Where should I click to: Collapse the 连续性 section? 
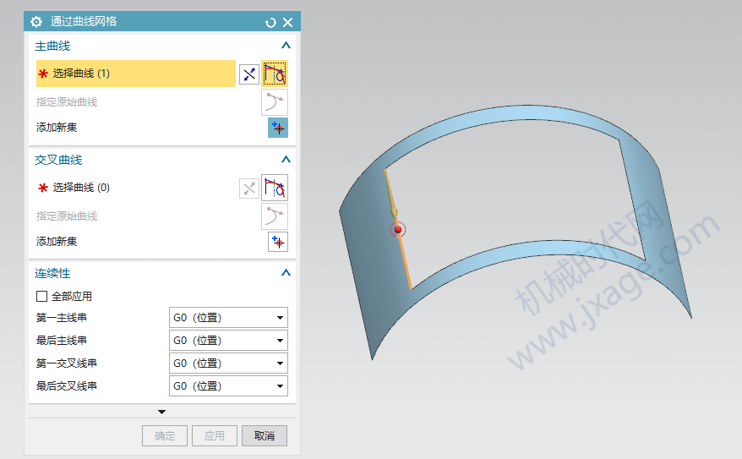click(x=286, y=272)
